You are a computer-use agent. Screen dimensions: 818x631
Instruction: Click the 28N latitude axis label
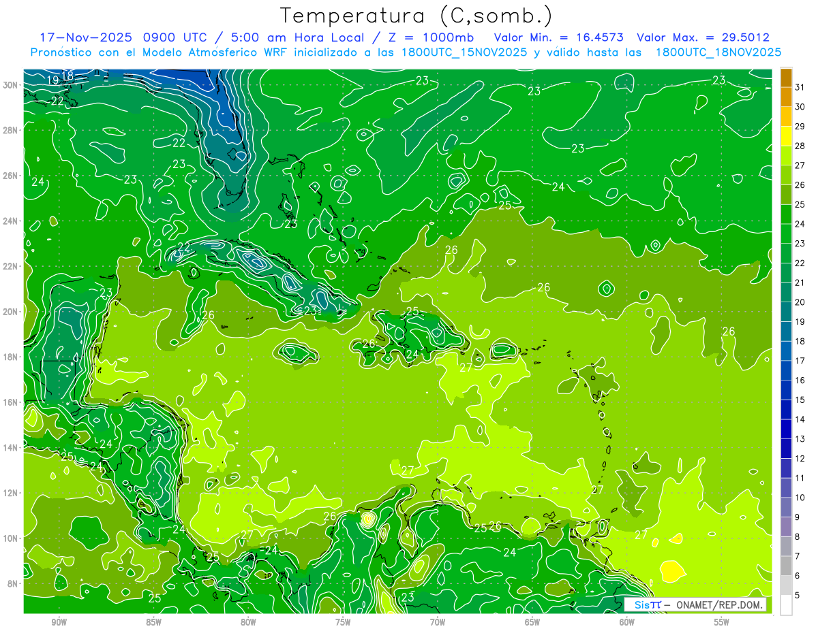10,130
